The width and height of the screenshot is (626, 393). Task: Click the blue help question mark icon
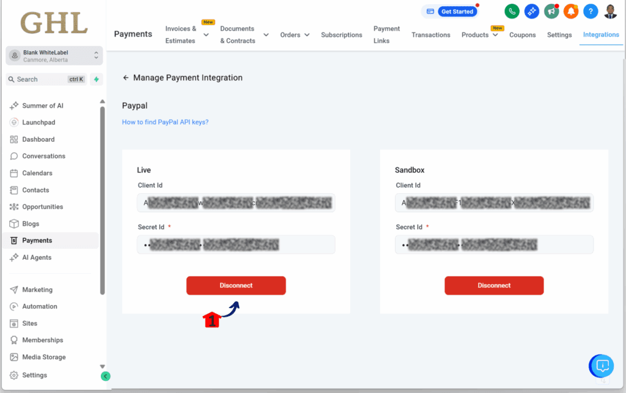point(591,11)
